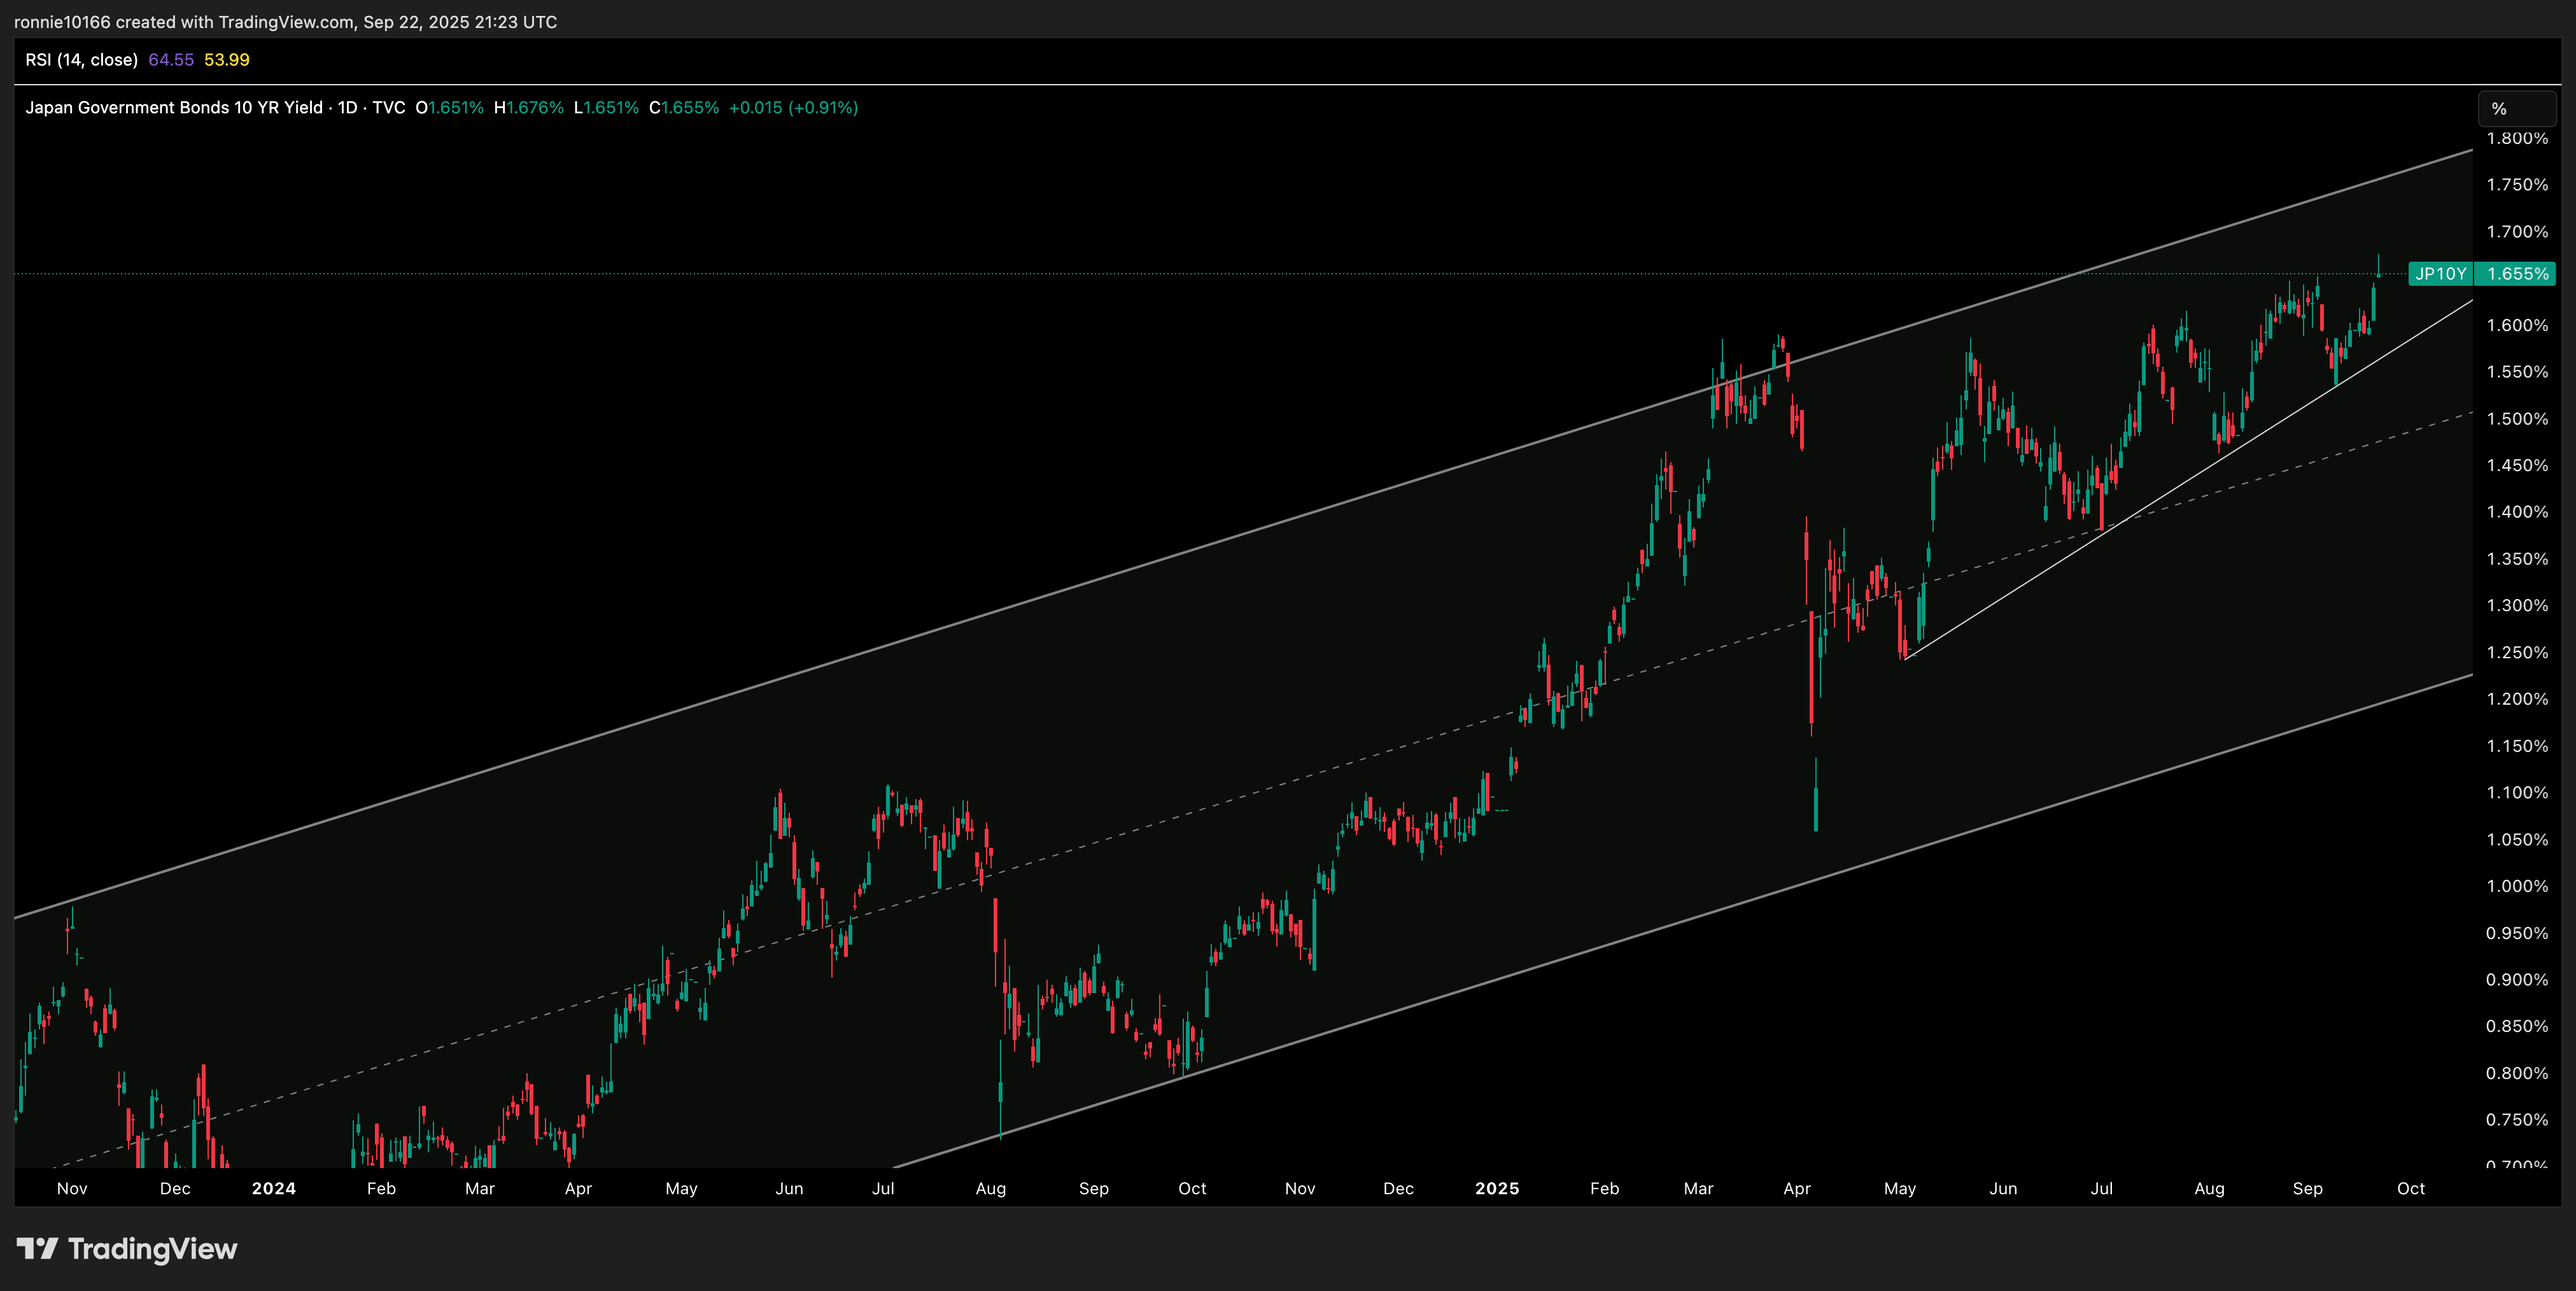Click the 2024 year label on time axis
2576x1291 pixels.
273,1188
